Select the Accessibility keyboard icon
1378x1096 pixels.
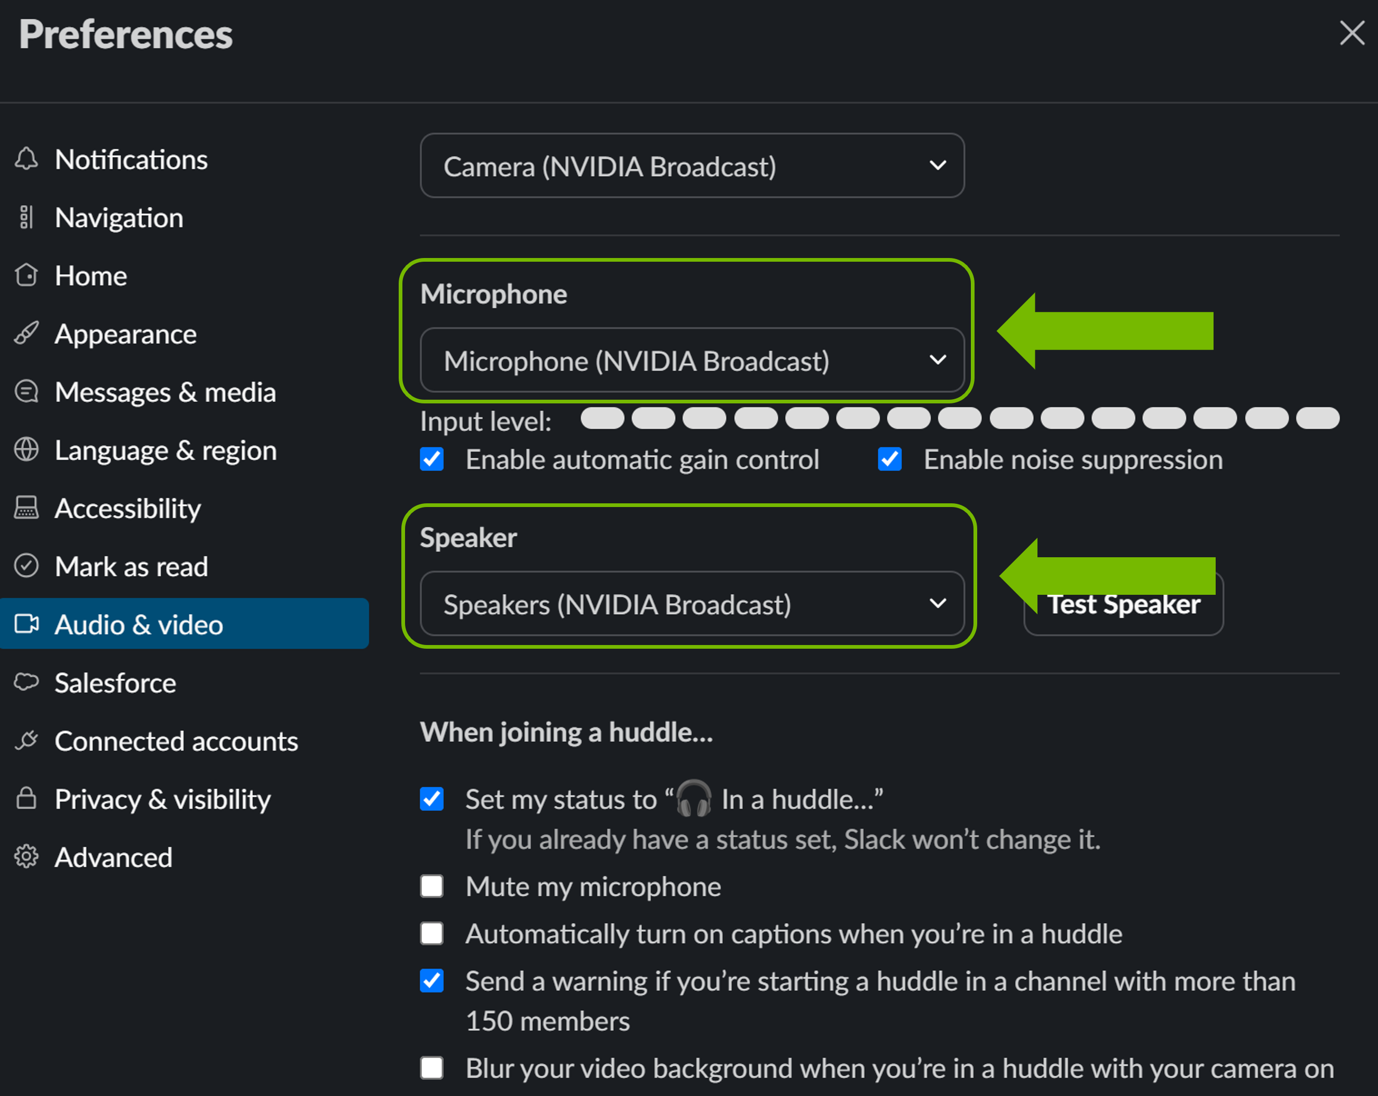[x=26, y=508]
